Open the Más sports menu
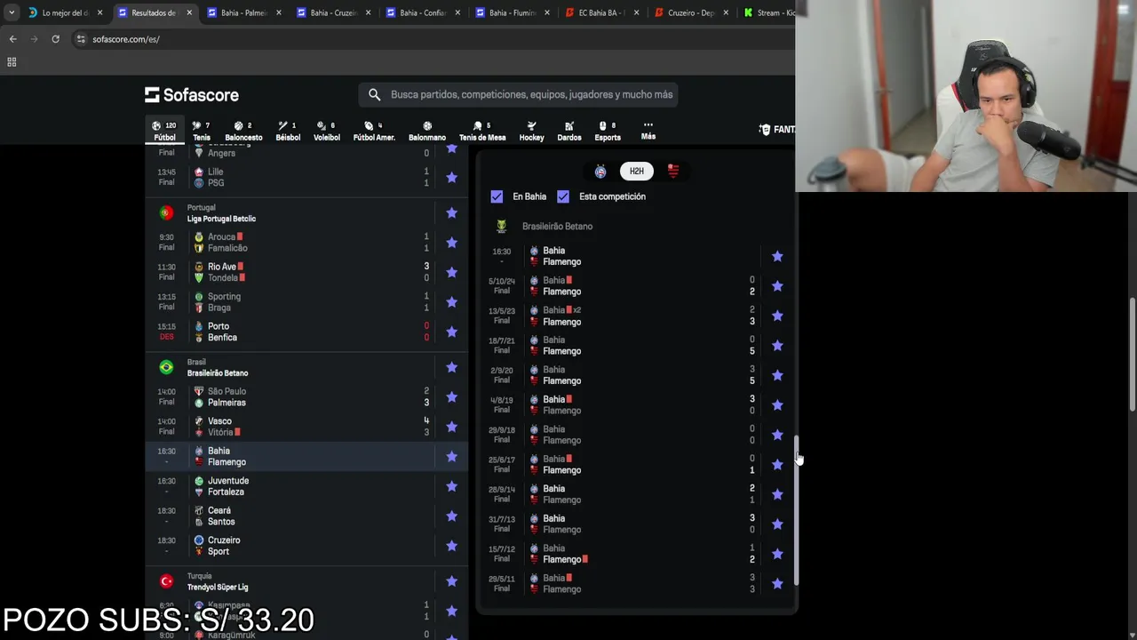Image resolution: width=1137 pixels, height=640 pixels. click(x=648, y=130)
